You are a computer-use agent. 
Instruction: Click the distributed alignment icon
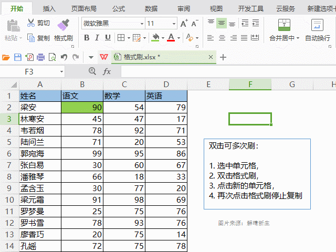click(x=255, y=38)
